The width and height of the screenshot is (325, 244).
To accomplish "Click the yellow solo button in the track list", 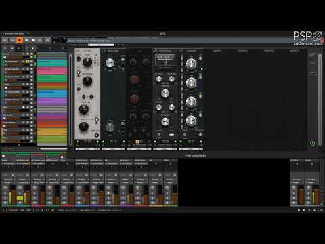I will (28, 62).
